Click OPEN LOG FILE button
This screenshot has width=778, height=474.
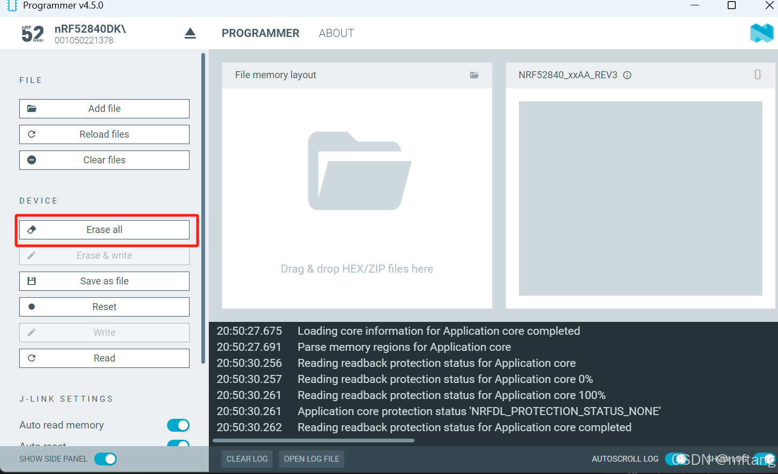[312, 459]
